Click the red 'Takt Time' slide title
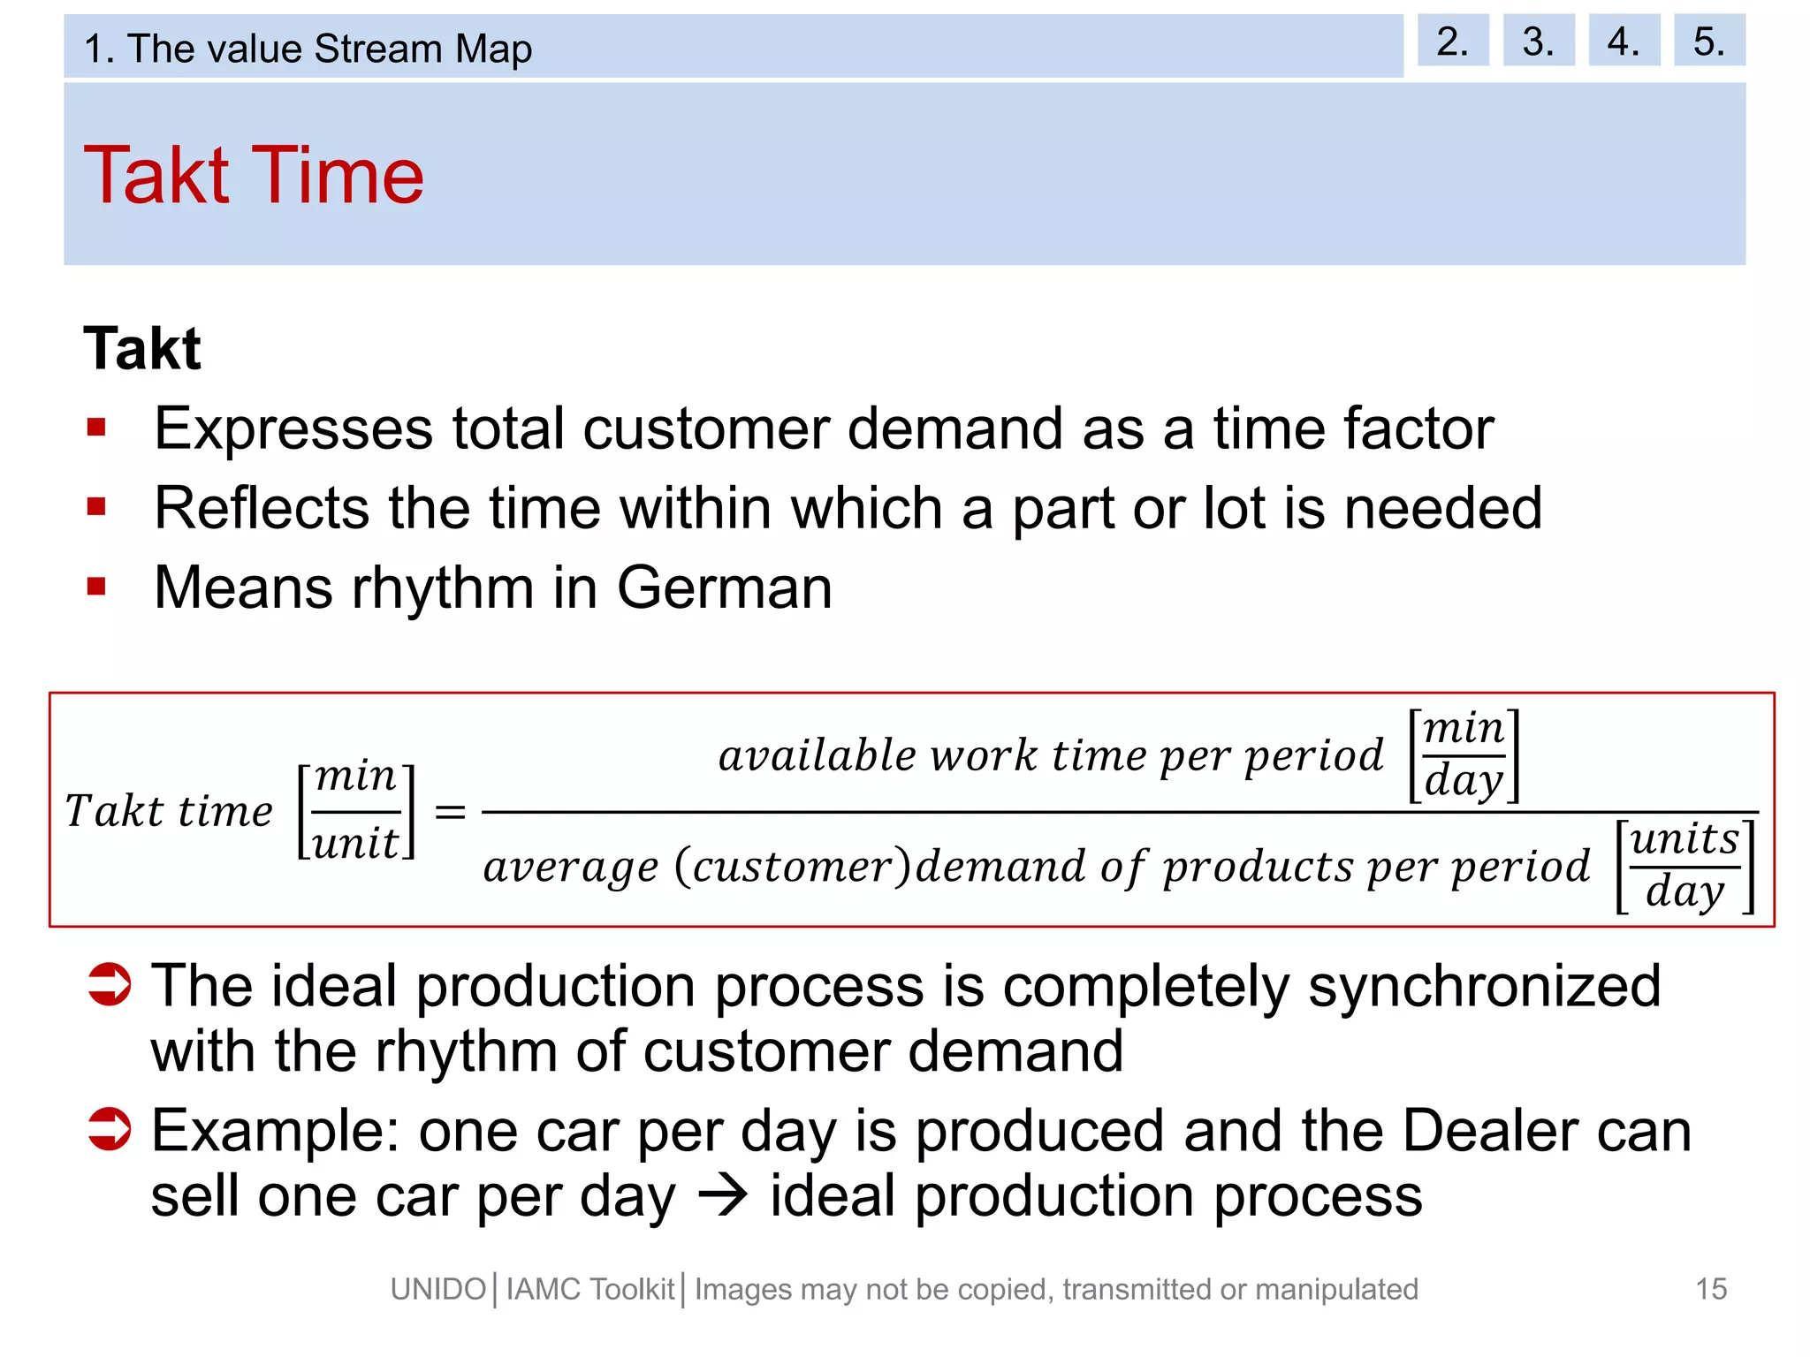The width and height of the screenshot is (1810, 1357). (254, 175)
